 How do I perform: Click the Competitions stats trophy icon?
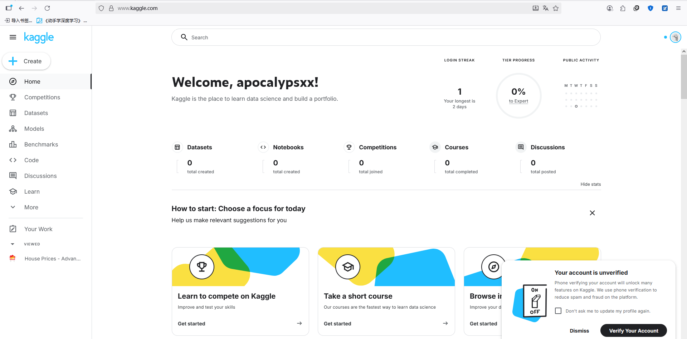(349, 147)
